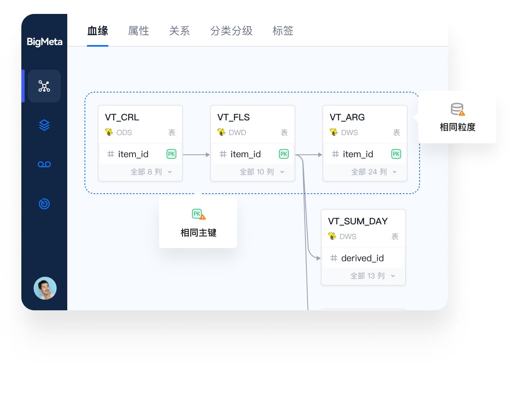Click the Hive icon in VT_CRL card
The image size is (525, 393).
coord(109,132)
